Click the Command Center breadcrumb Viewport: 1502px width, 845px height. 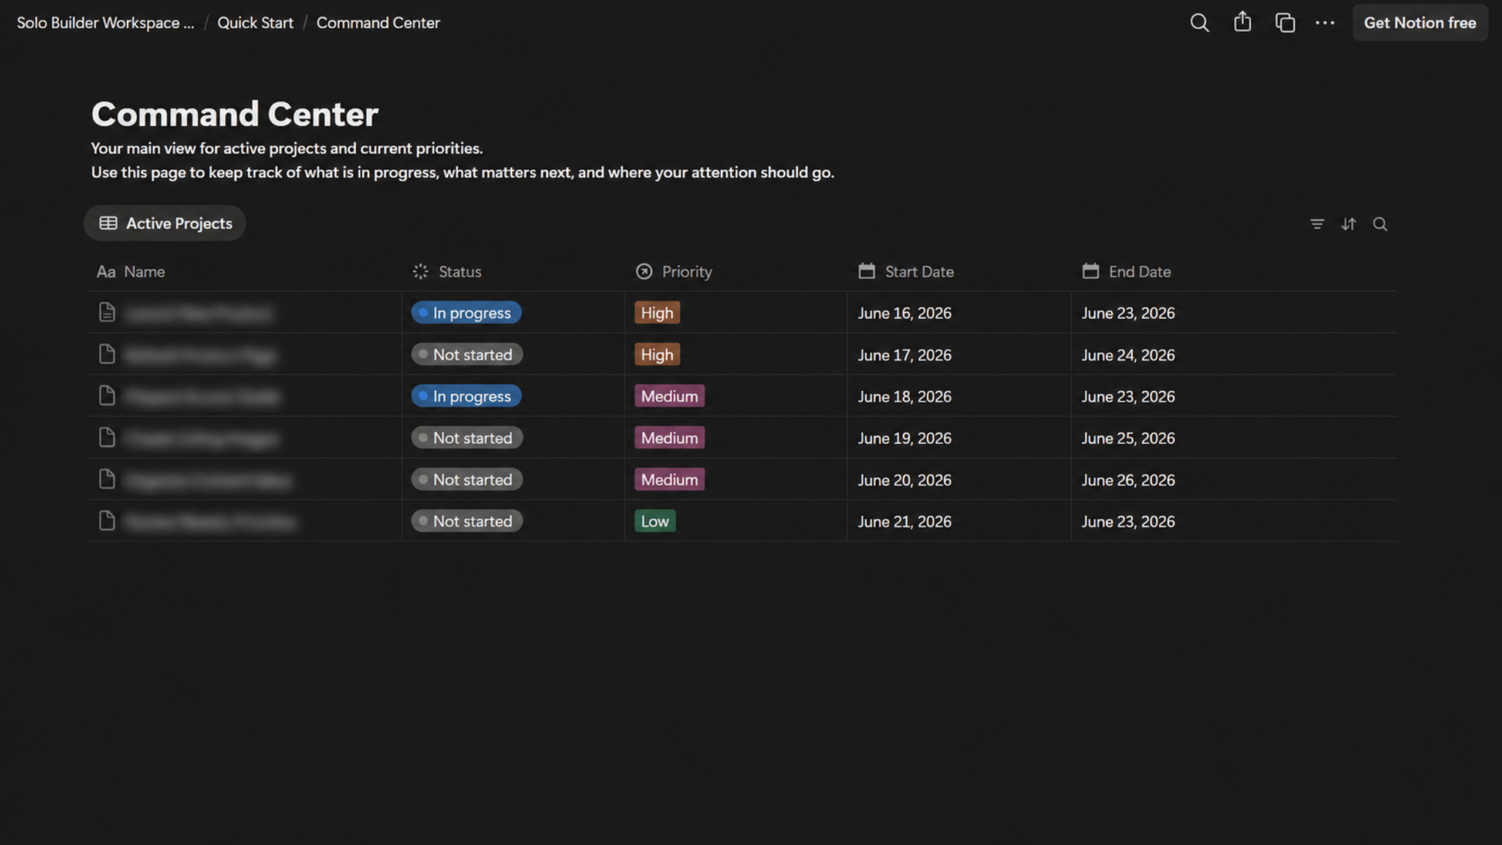(x=378, y=23)
